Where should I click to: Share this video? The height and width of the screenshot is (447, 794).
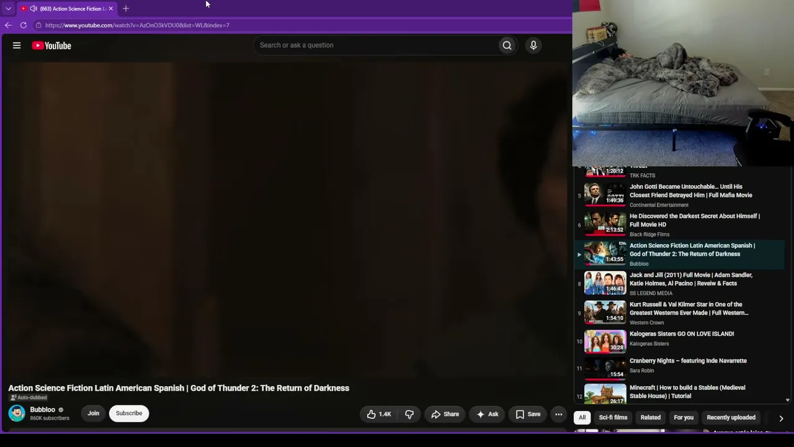click(445, 414)
